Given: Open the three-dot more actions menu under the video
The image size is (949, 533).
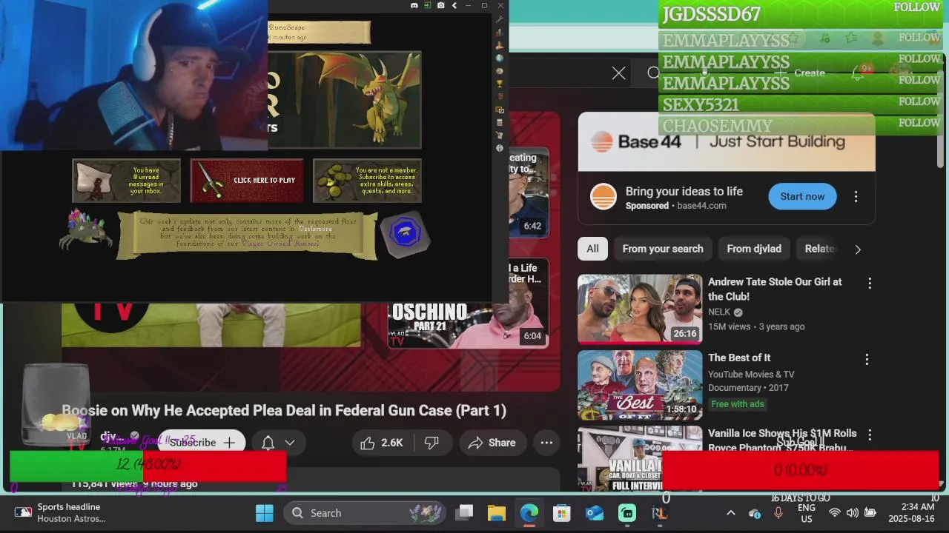Looking at the screenshot, I should [x=546, y=443].
